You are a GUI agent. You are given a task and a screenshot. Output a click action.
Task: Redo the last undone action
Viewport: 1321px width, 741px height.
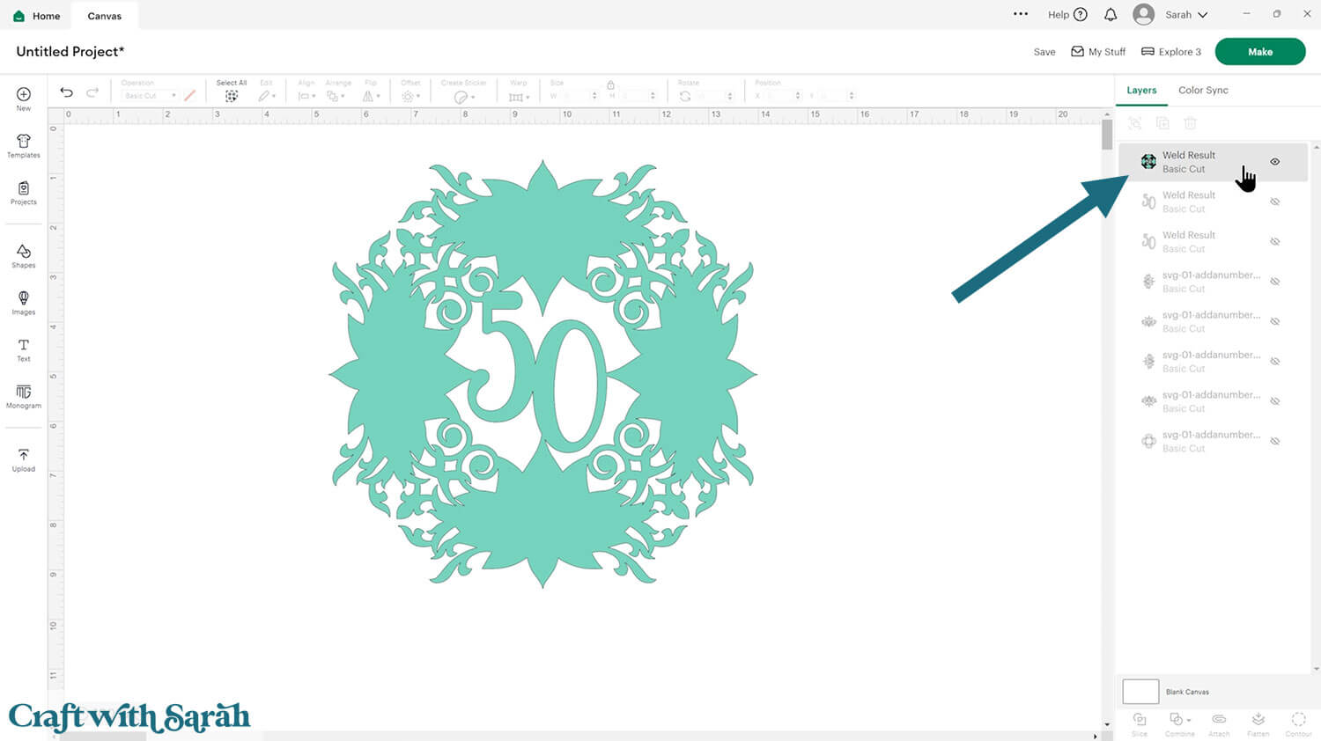click(x=92, y=92)
